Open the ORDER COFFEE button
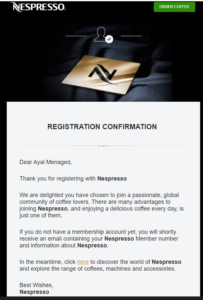Viewport: 203px width, 300px height. point(174,7)
